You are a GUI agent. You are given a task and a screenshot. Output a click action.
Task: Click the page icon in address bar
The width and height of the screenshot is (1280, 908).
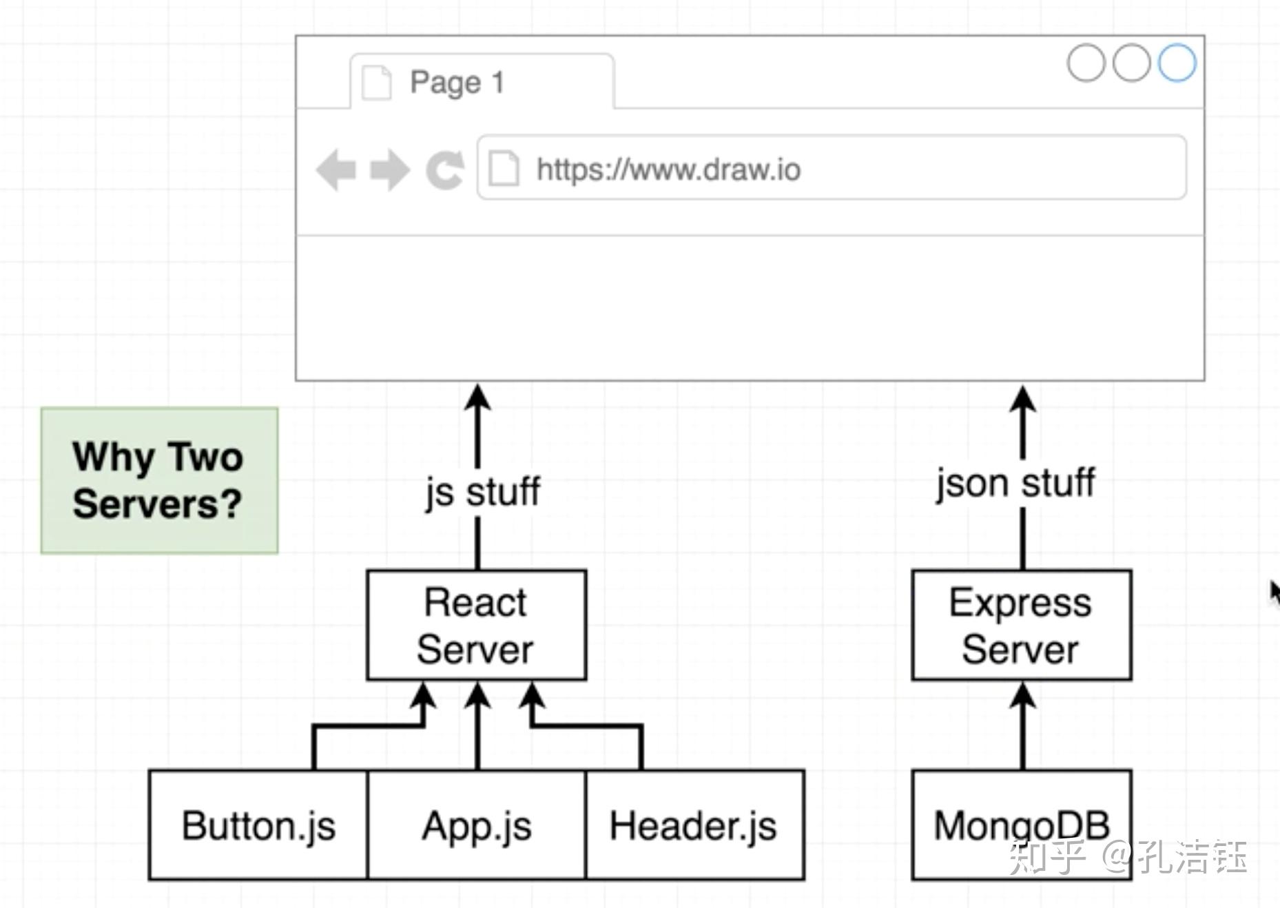504,169
